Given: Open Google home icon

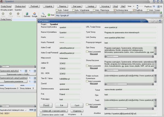Looking at the screenshot, I should click(34, 14).
